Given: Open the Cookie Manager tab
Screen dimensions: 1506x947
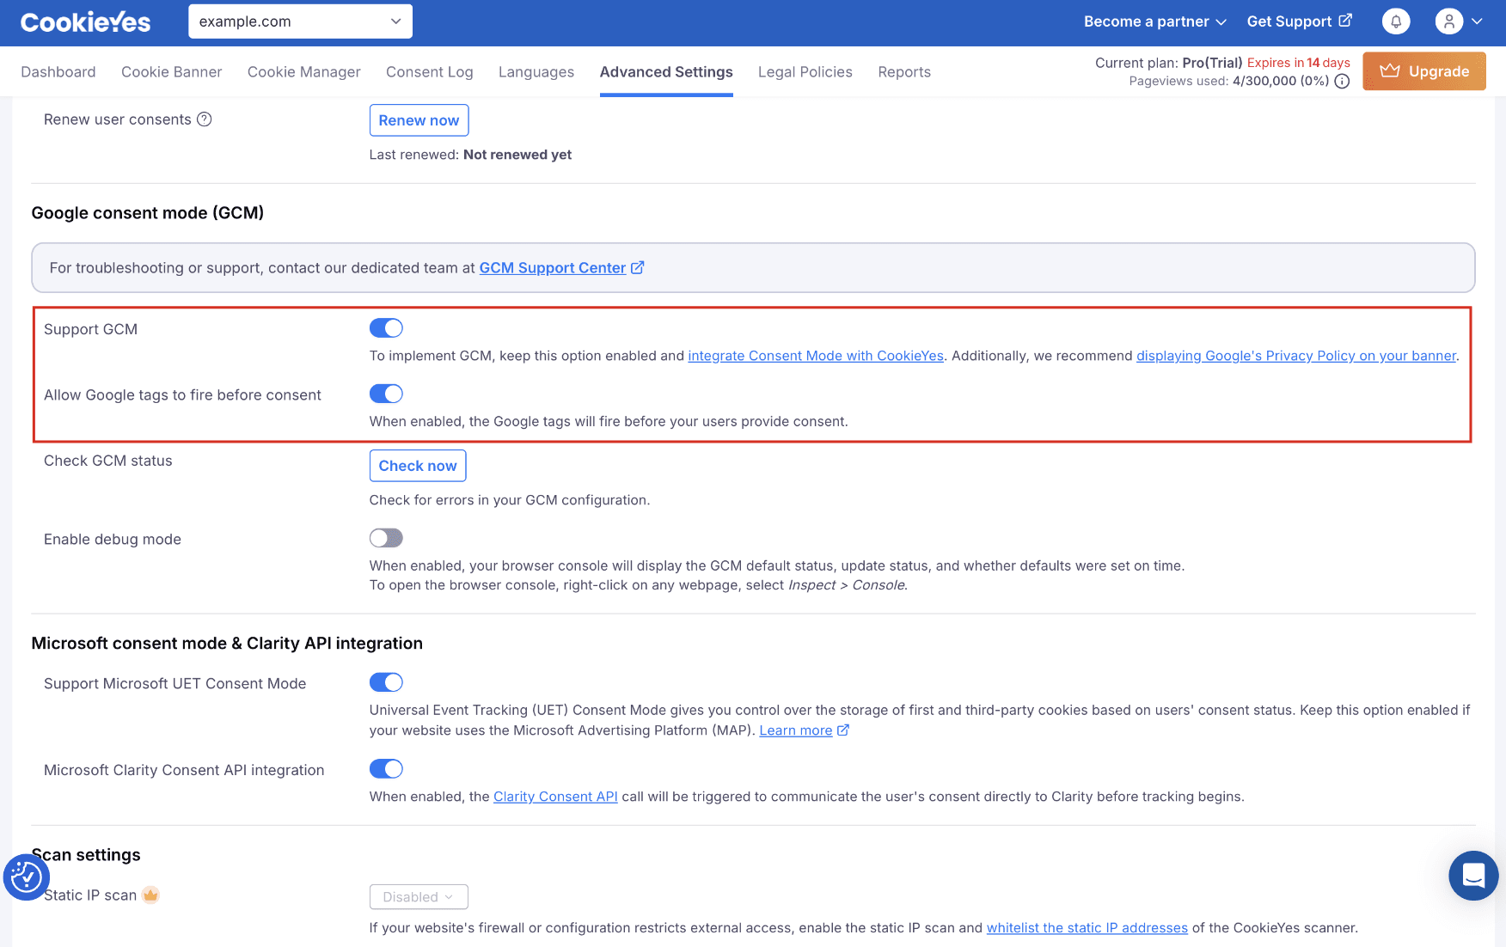Looking at the screenshot, I should click(304, 72).
